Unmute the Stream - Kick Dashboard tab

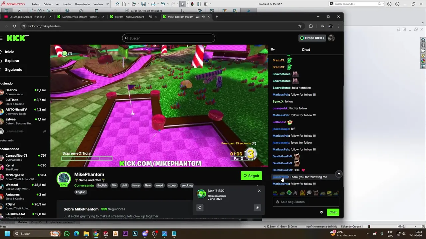150,17
